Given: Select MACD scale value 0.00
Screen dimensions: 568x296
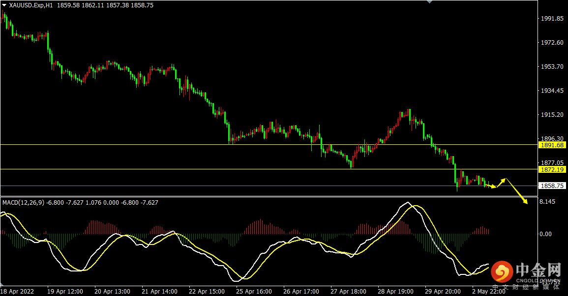Looking at the screenshot, I should click(545, 234).
